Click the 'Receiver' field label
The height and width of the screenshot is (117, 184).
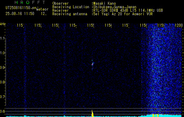61,11
